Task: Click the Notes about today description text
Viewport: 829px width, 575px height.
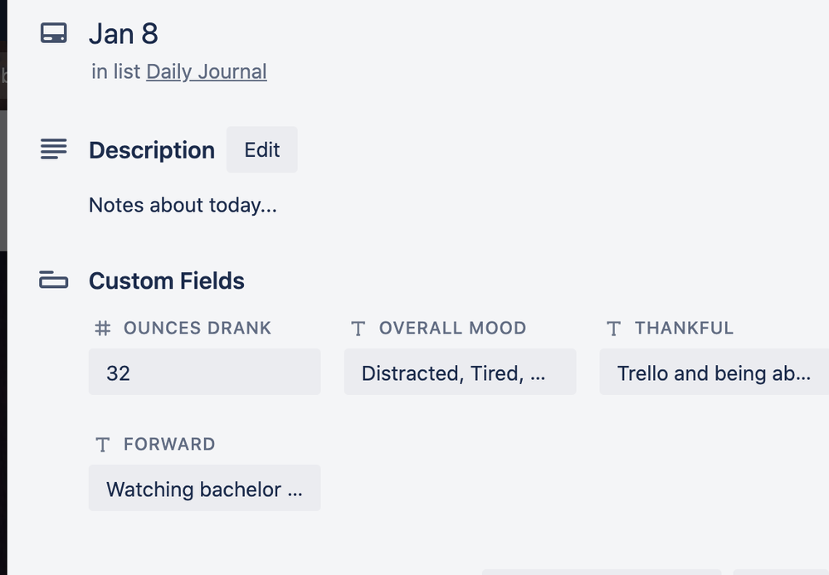Action: [x=183, y=206]
